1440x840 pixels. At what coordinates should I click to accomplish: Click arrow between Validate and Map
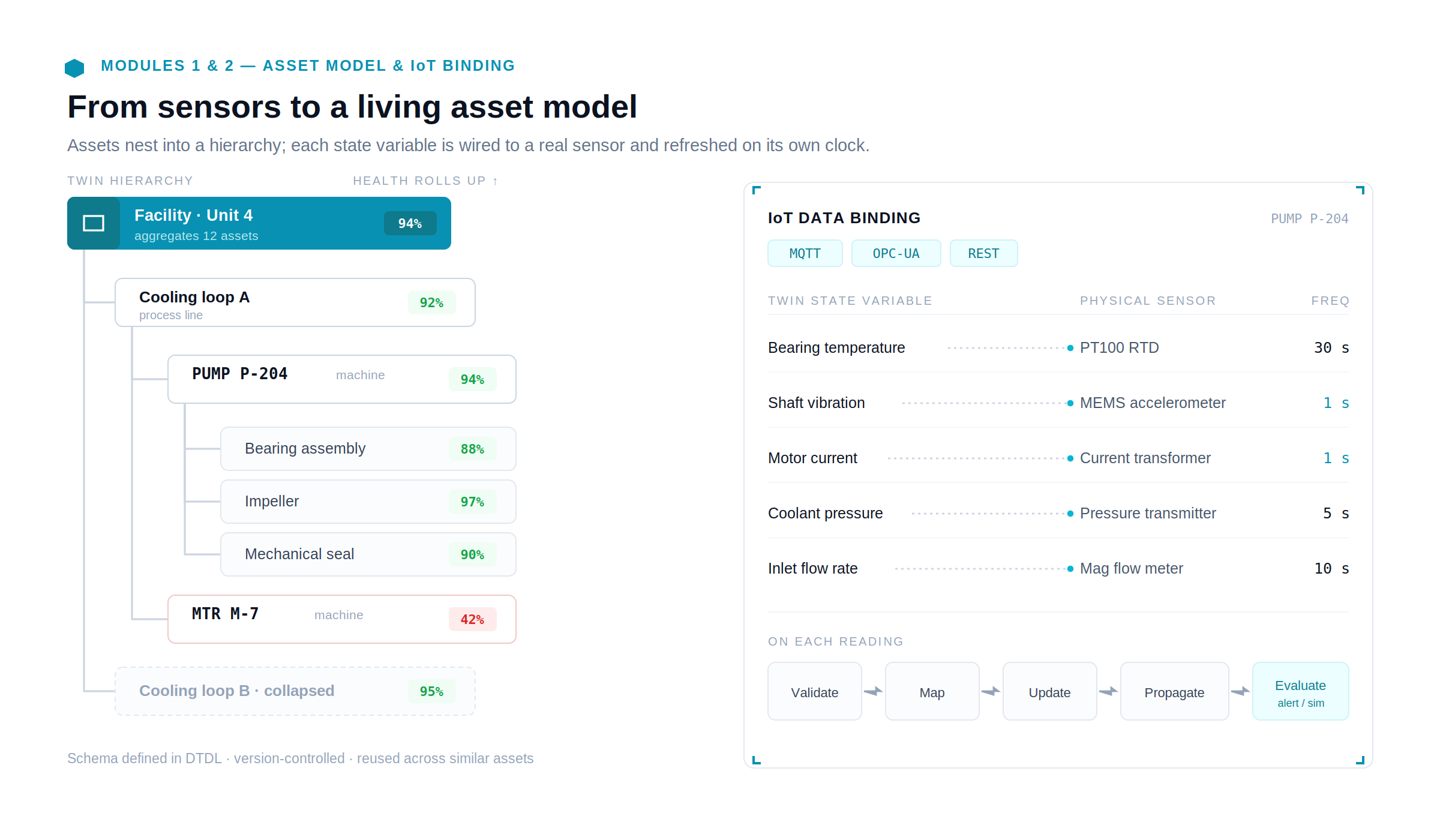tap(874, 691)
